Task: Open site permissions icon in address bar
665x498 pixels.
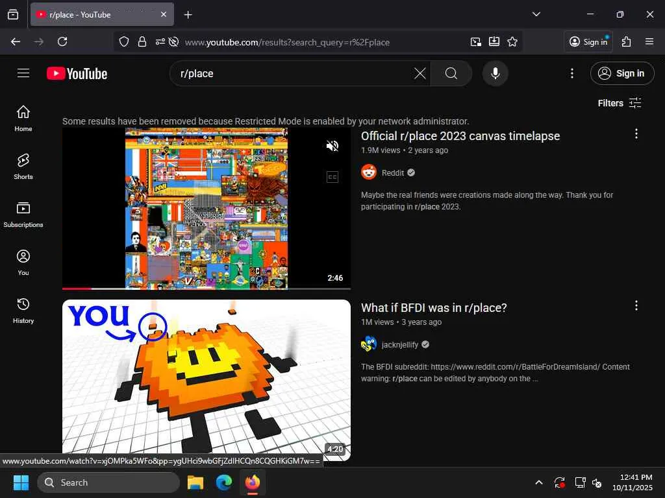Action: point(160,41)
